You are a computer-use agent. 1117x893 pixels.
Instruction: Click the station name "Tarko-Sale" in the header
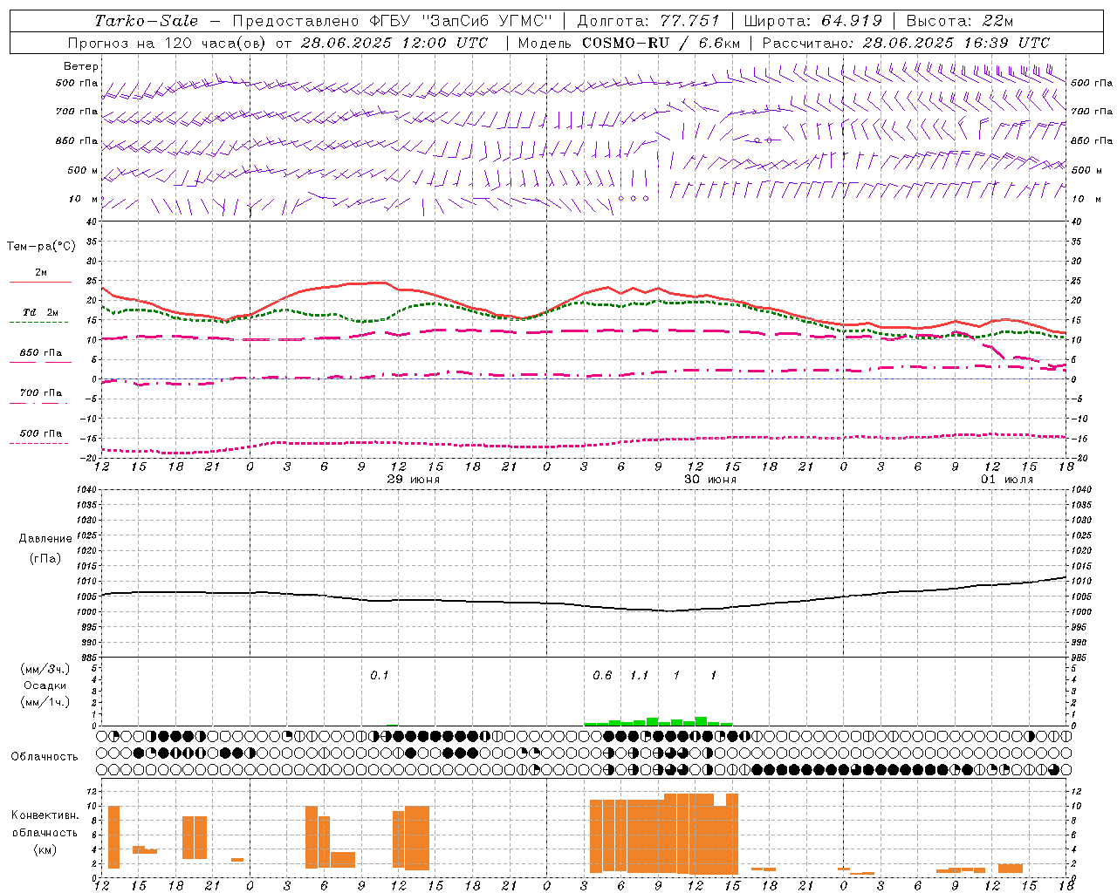[x=146, y=21]
